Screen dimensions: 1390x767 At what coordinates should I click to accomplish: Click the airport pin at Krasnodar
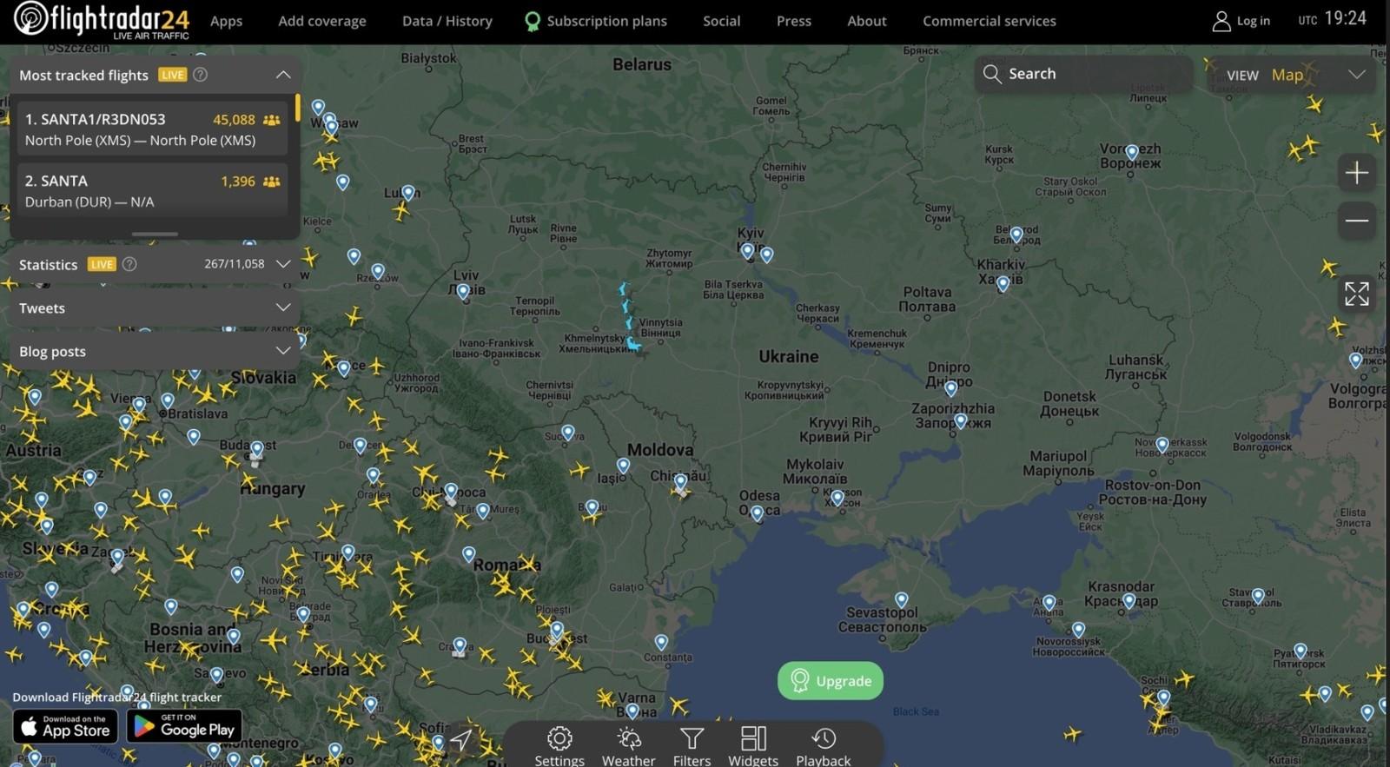(x=1129, y=600)
